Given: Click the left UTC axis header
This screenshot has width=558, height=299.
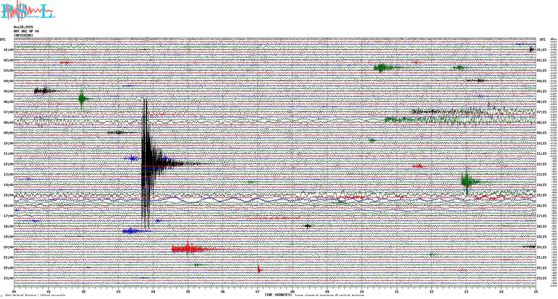Looking at the screenshot, I should coord(3,40).
